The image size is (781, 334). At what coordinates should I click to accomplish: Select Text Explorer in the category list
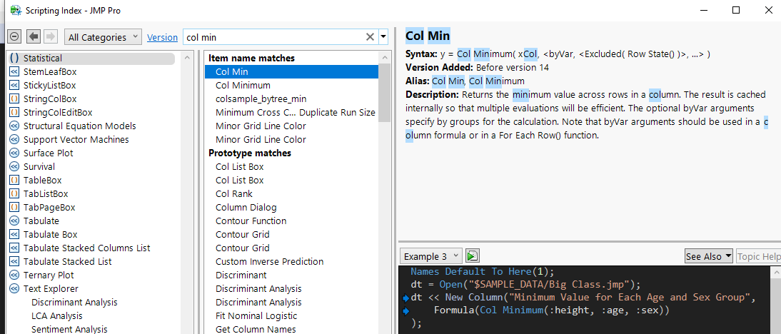(51, 288)
